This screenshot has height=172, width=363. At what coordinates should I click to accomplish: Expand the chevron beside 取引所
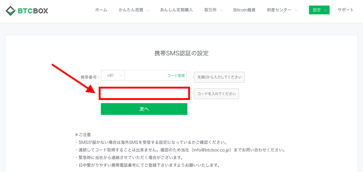pos(221,11)
